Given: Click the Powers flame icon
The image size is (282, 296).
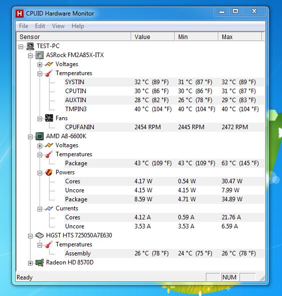Looking at the screenshot, I should 49,172.
